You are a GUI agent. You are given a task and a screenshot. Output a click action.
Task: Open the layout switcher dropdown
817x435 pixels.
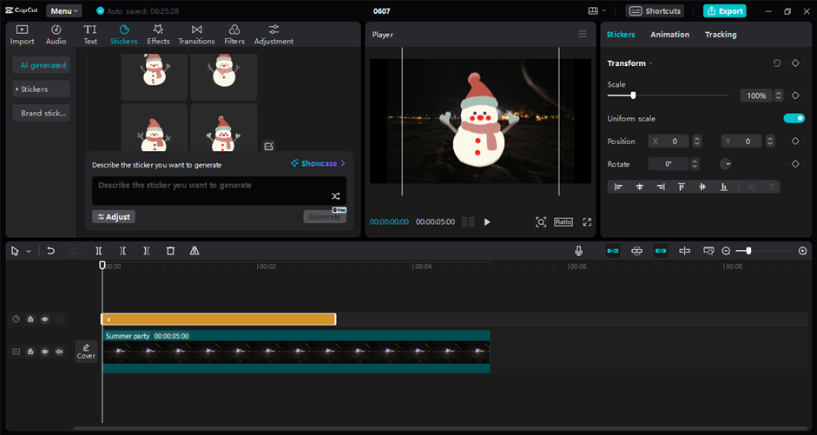tap(597, 11)
